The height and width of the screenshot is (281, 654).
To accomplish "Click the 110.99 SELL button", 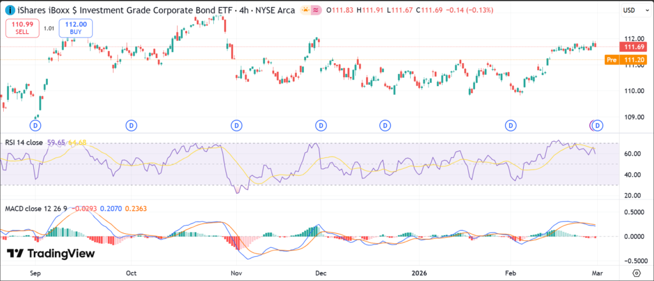I will tap(22, 28).
